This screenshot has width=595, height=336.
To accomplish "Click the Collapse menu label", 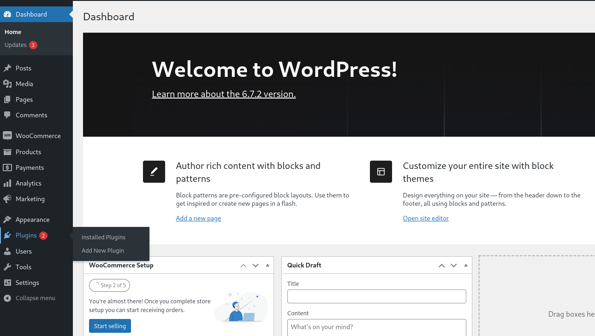I will click(x=35, y=298).
